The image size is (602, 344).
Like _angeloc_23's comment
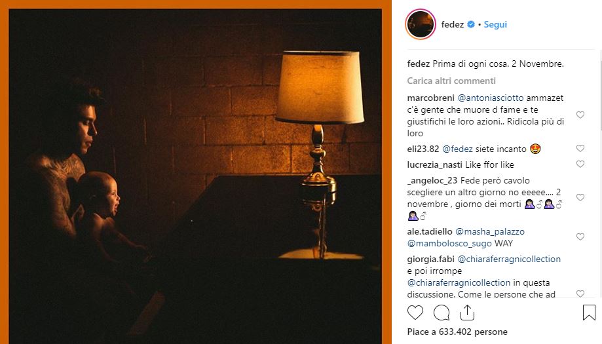click(x=580, y=197)
